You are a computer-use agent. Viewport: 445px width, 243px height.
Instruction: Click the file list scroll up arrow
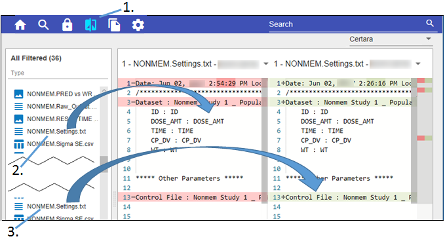(x=104, y=90)
